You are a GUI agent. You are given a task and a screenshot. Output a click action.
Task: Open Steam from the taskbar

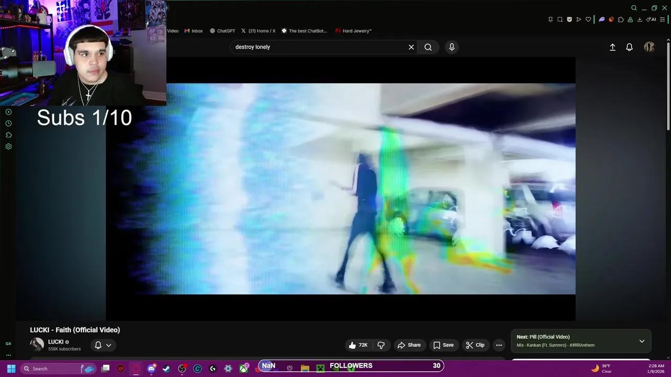[x=167, y=369]
